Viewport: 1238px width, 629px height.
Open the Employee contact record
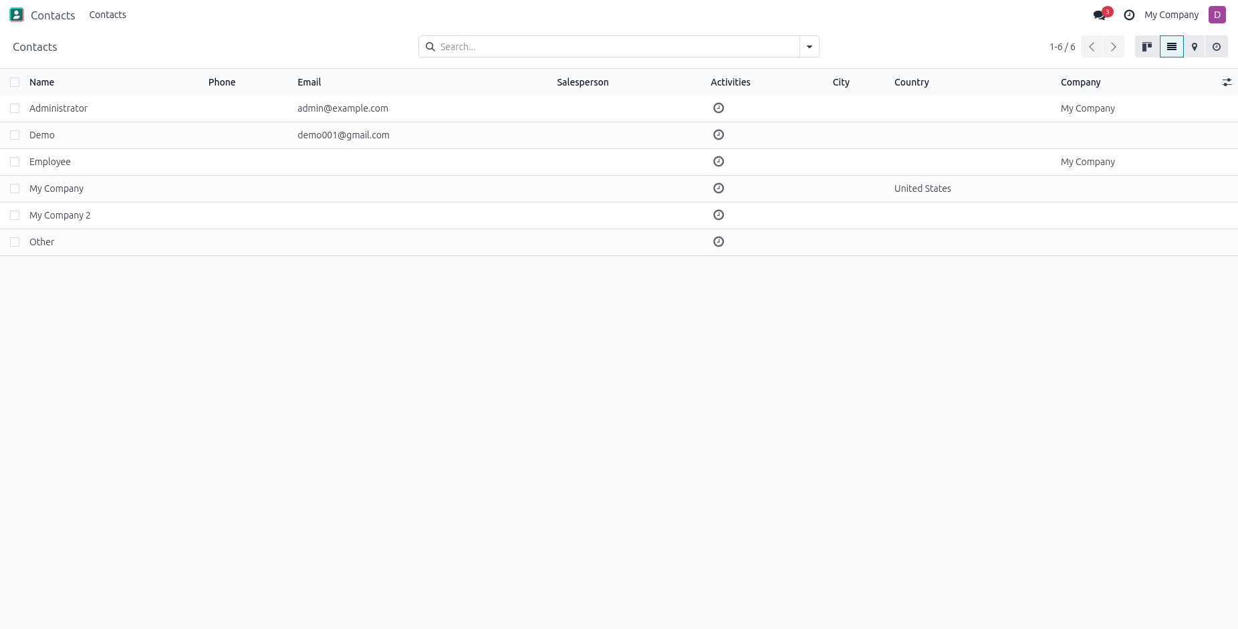coord(50,162)
